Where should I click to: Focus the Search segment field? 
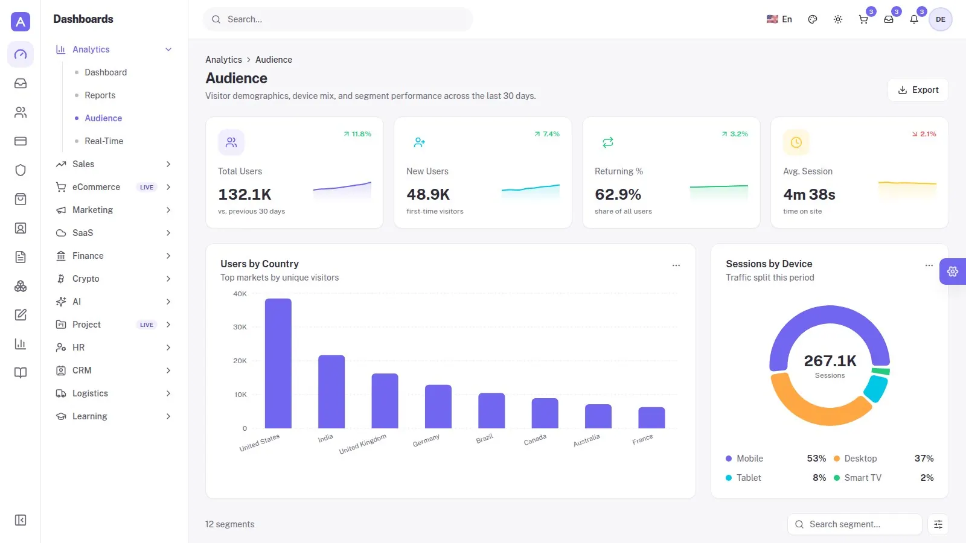[855, 524]
